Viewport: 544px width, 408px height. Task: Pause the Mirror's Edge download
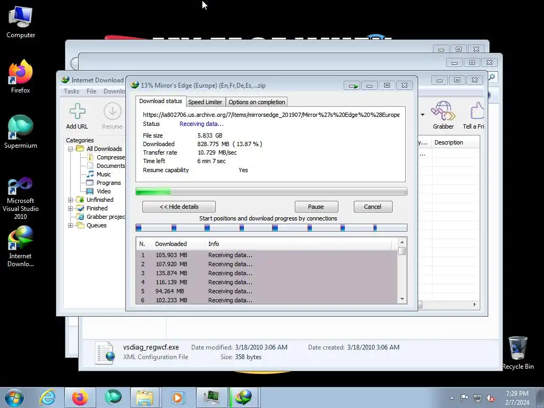point(316,207)
